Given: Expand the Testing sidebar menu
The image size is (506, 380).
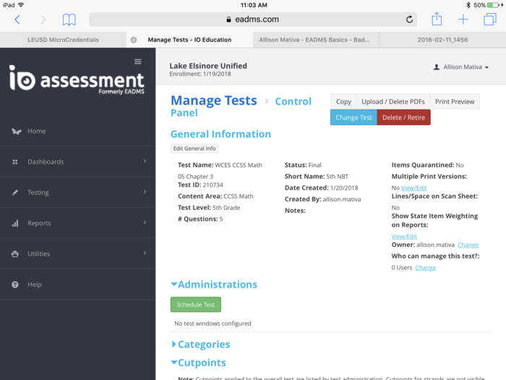Looking at the screenshot, I should tap(38, 193).
